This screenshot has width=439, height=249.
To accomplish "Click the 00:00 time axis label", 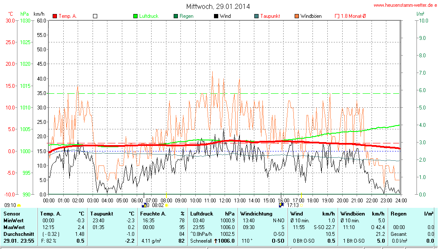I will click(49, 201).
